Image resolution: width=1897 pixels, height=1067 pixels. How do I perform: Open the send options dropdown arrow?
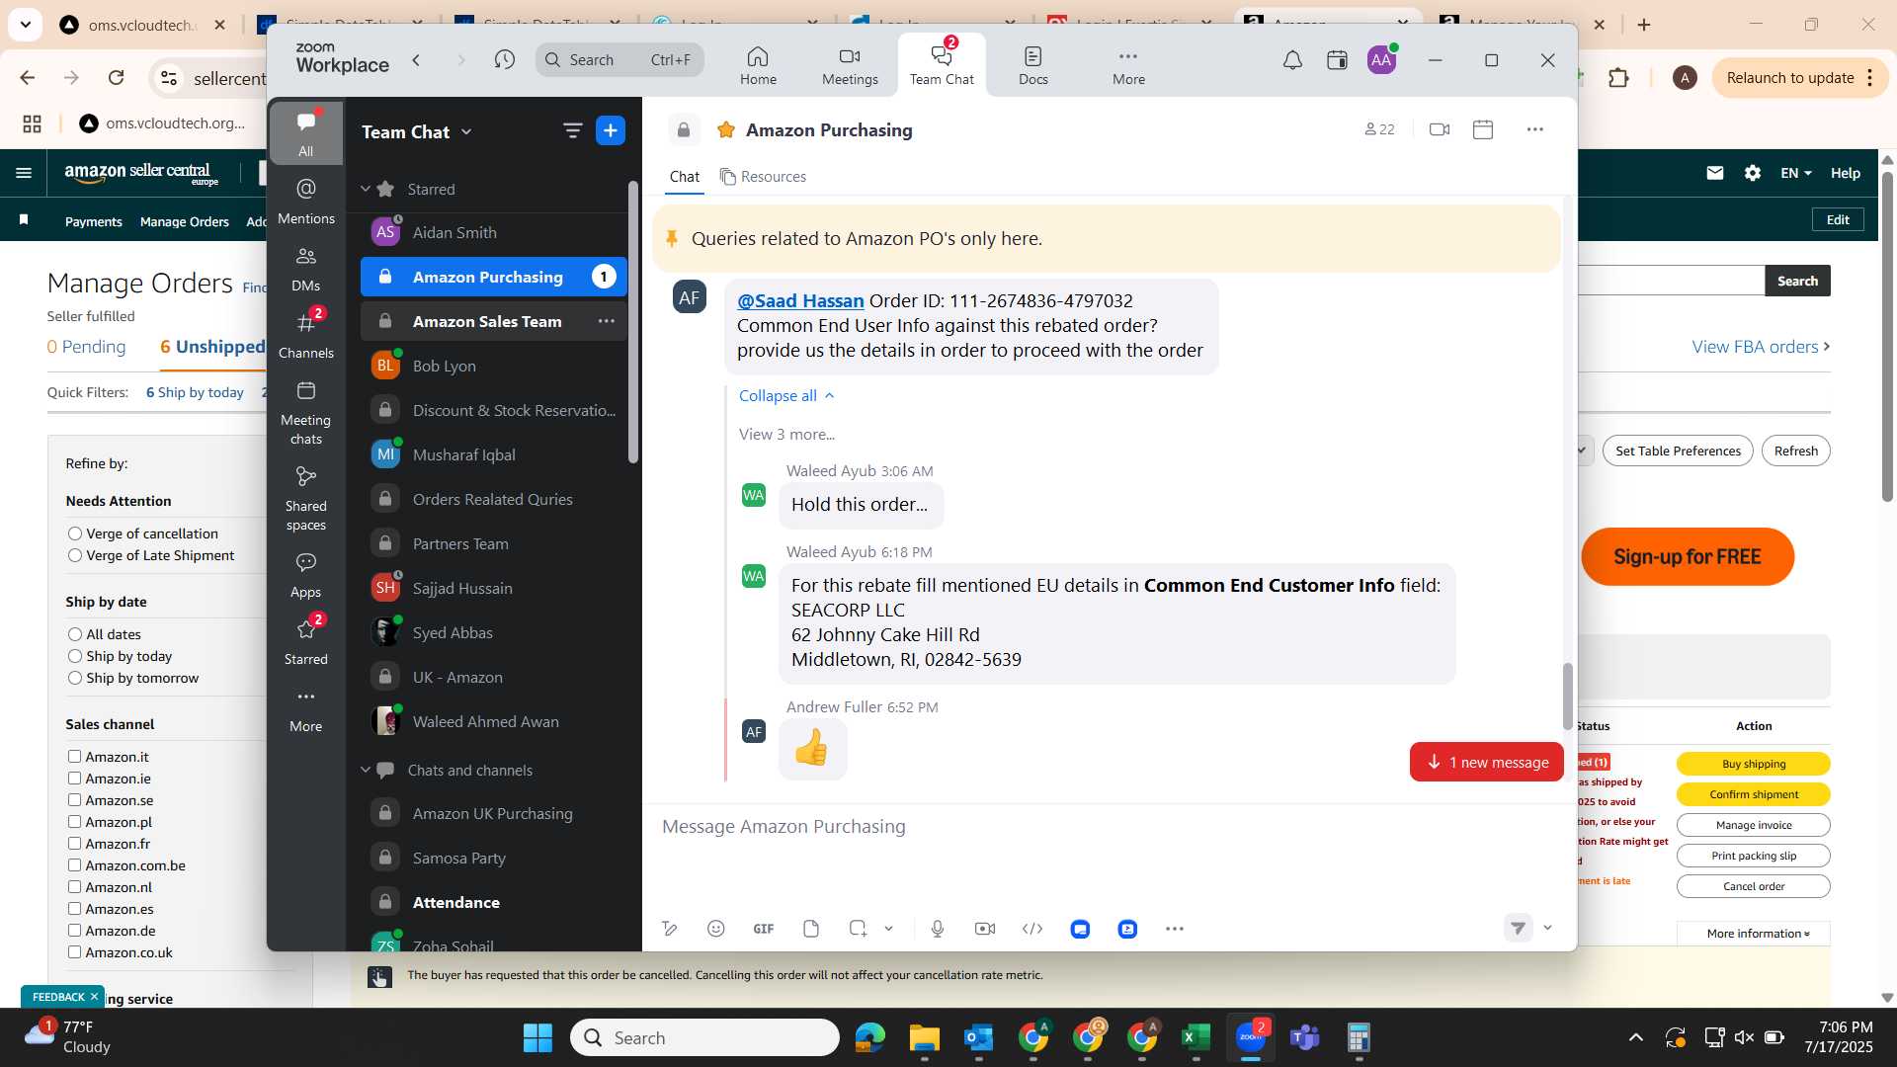[1547, 928]
